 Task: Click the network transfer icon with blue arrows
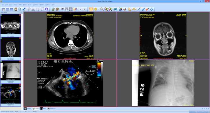[24, 9]
